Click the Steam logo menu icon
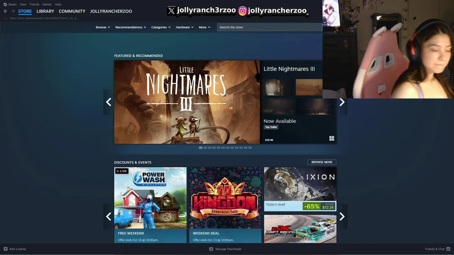The height and width of the screenshot is (255, 454). point(5,4)
